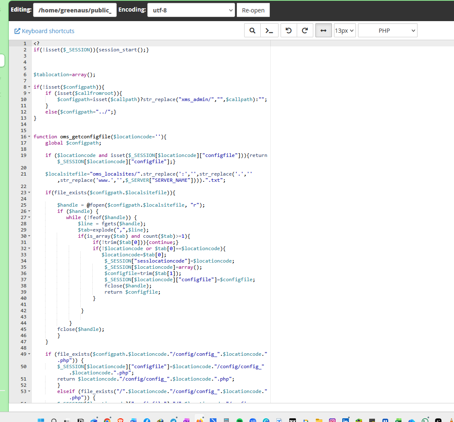Launch Instagram from the taskbar

(332, 420)
